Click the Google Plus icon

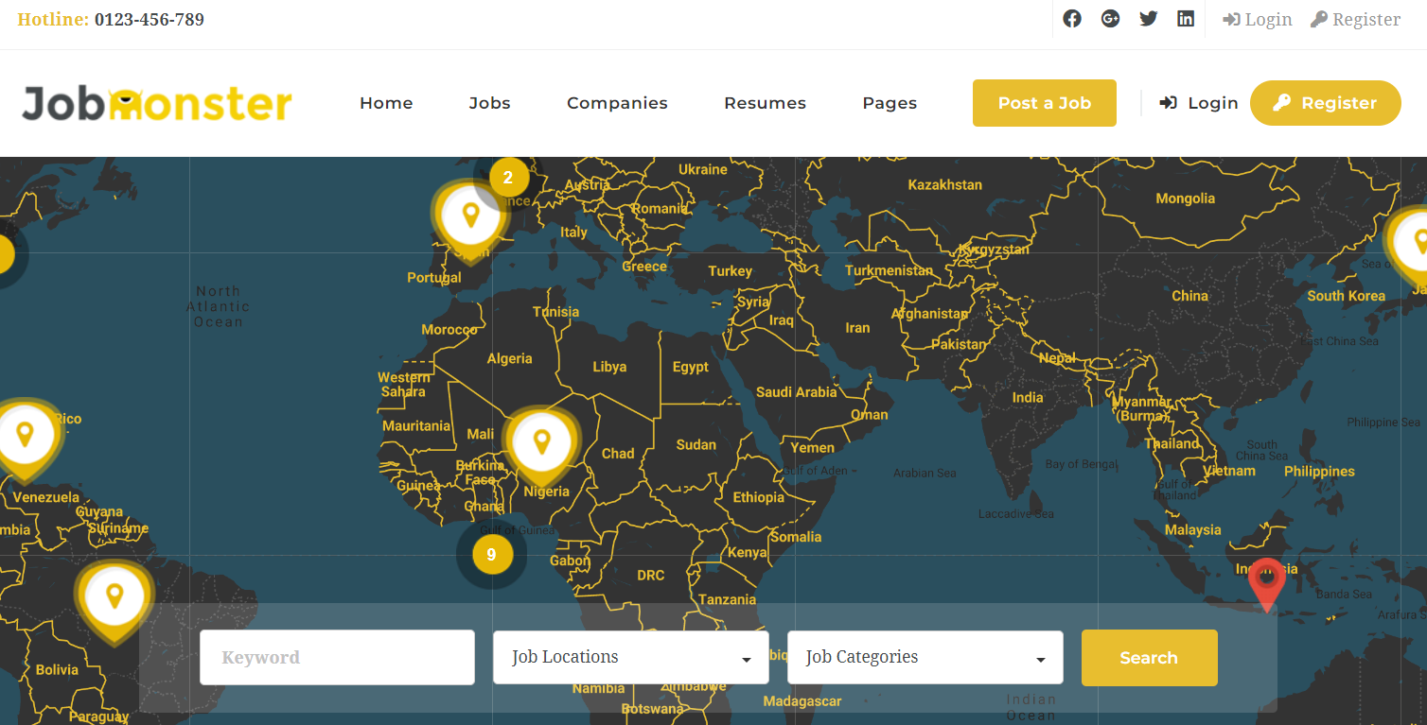[x=1110, y=19]
